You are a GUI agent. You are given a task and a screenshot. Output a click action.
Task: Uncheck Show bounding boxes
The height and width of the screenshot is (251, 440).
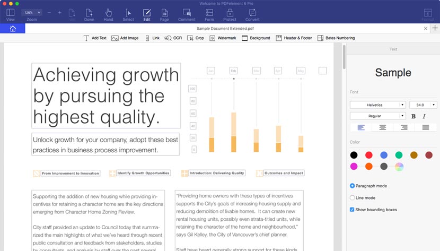pos(353,210)
